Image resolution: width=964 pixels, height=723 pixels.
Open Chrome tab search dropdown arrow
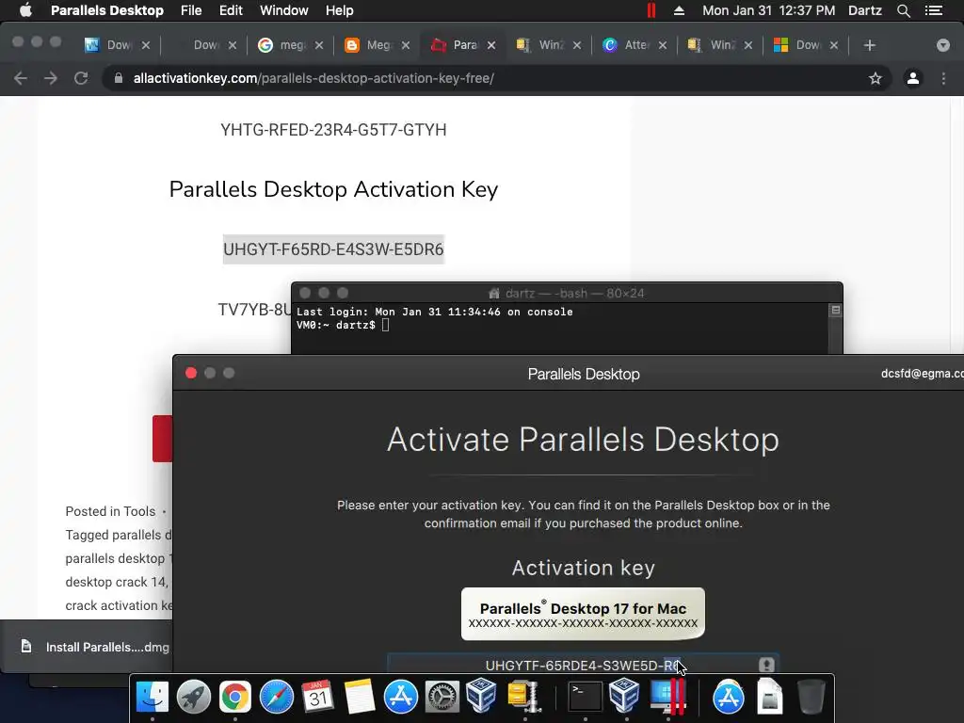pyautogui.click(x=943, y=45)
